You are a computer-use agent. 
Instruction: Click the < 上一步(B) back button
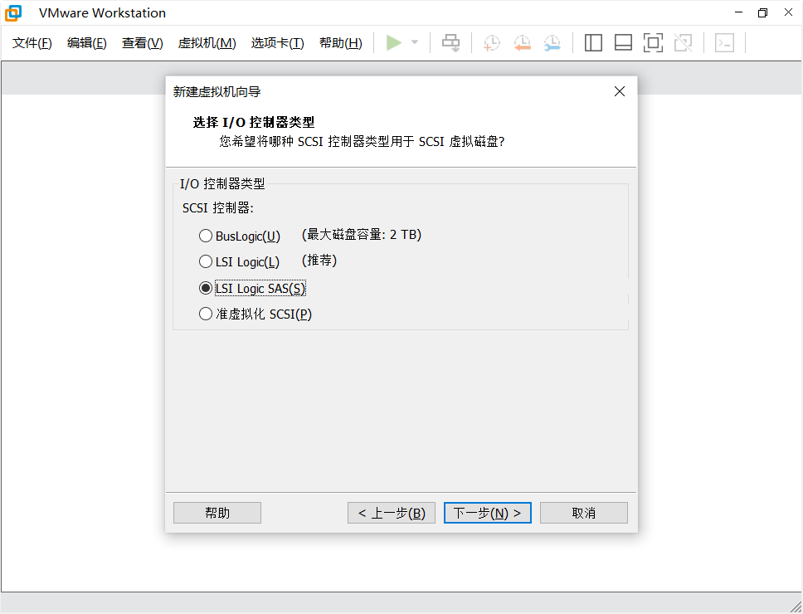point(392,513)
